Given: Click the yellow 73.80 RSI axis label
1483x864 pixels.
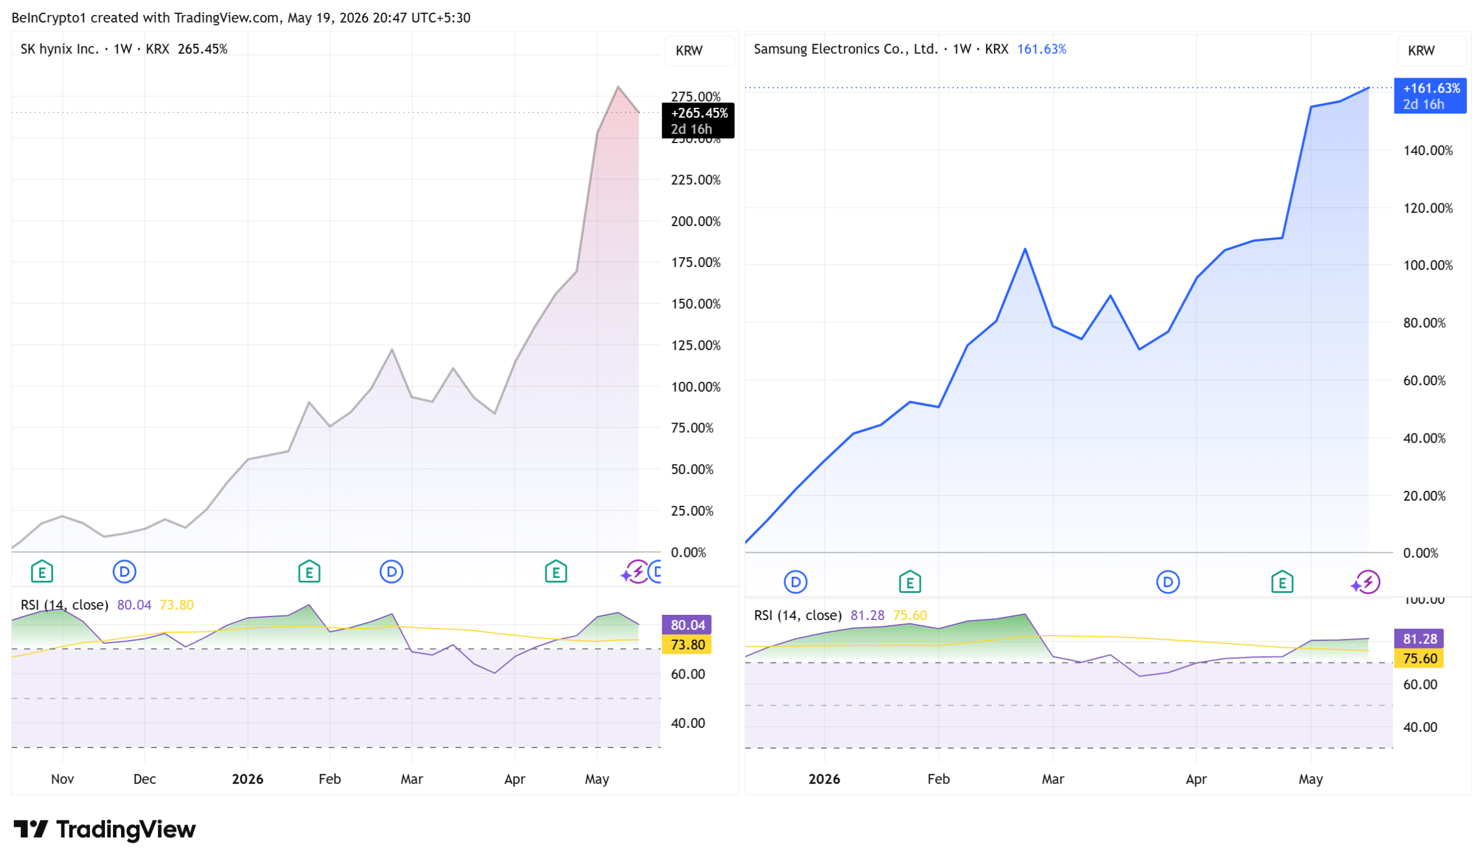Looking at the screenshot, I should coord(687,644).
